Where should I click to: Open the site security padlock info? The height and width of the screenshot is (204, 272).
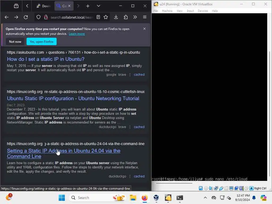46,17
